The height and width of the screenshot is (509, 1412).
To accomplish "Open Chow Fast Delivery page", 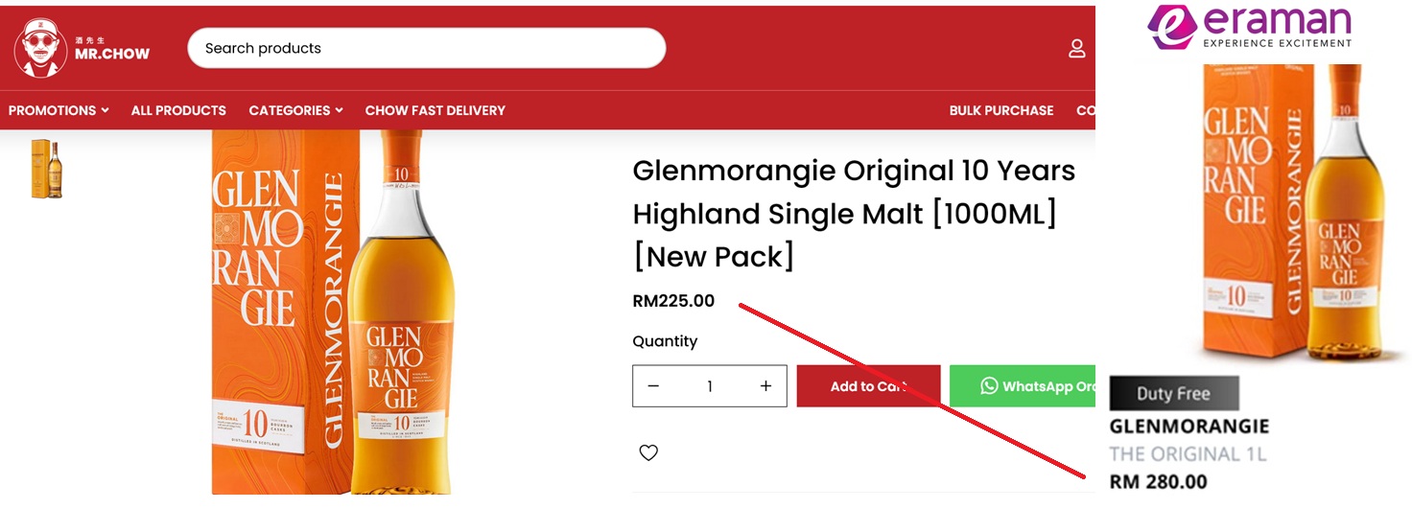I will pyautogui.click(x=435, y=110).
